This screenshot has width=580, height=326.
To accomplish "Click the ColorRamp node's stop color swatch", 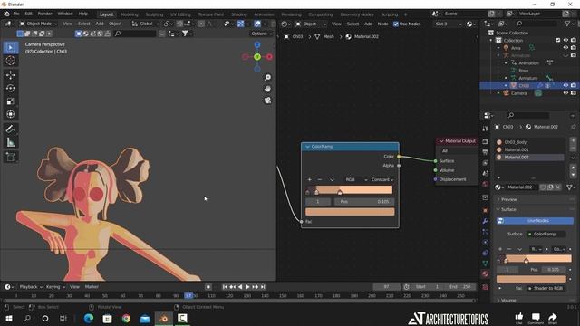I will pos(350,212).
